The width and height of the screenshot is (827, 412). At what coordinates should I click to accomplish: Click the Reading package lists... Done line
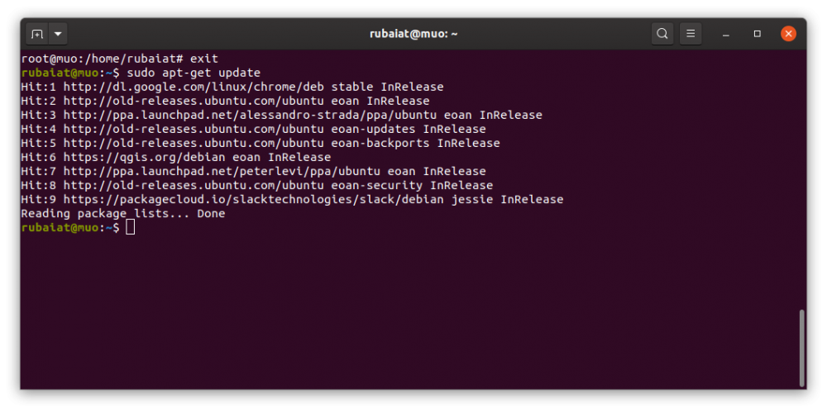click(x=122, y=213)
